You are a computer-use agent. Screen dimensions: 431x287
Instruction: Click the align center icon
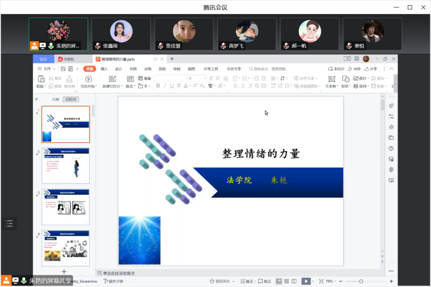tap(243, 86)
